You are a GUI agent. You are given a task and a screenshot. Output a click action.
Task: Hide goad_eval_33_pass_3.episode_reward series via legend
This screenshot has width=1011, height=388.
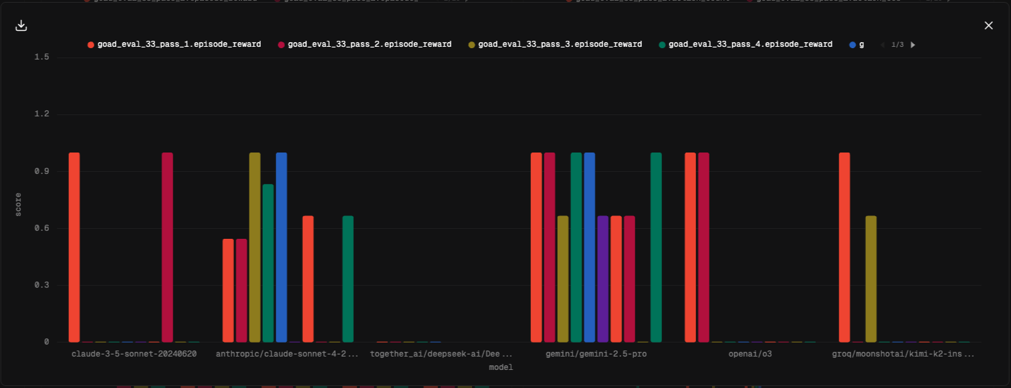coord(554,45)
